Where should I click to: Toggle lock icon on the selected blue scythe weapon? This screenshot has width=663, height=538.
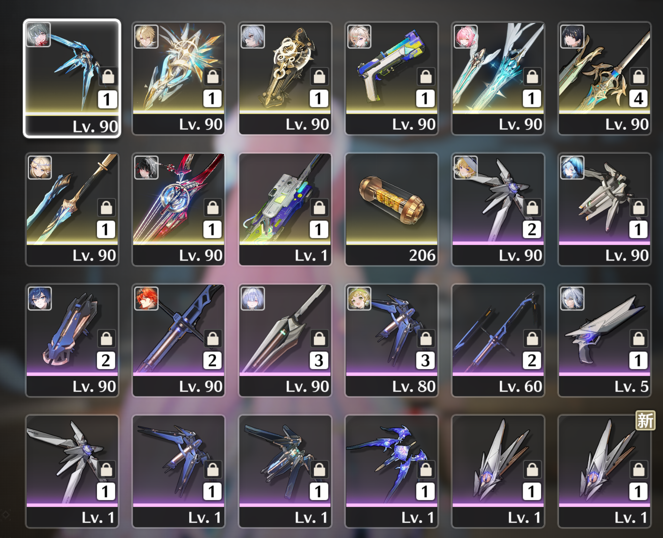pyautogui.click(x=108, y=77)
